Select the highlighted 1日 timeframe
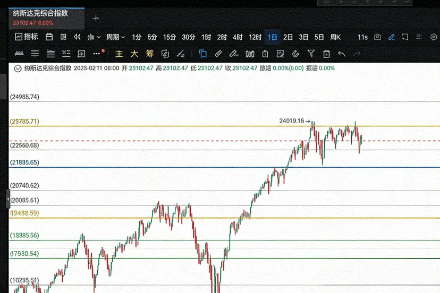 [272, 37]
